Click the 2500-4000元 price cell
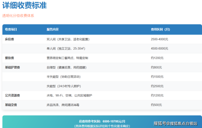Viewport: 202px width, 128px height. [159, 39]
